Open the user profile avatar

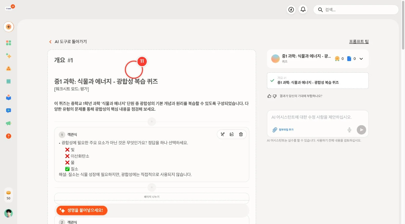pyautogui.click(x=9, y=213)
